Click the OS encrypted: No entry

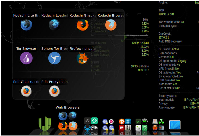[169, 65]
